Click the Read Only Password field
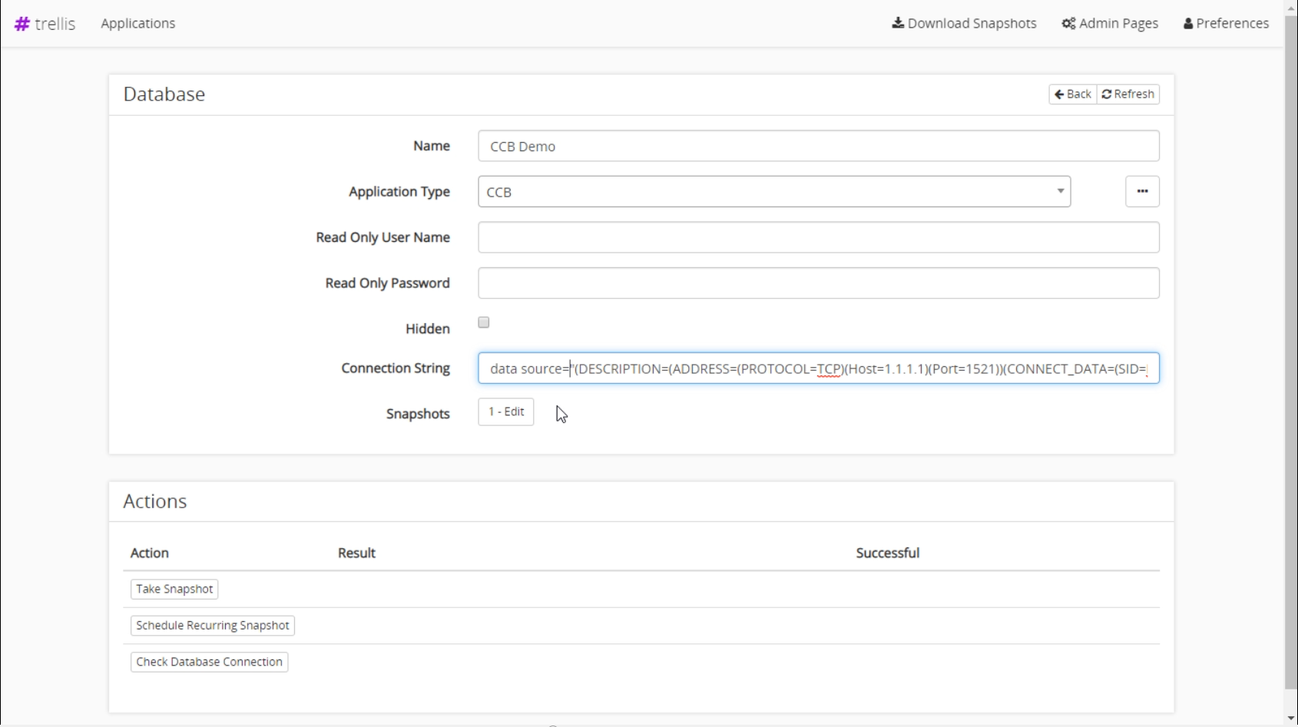Screen dimensions: 1298x727 coord(819,283)
